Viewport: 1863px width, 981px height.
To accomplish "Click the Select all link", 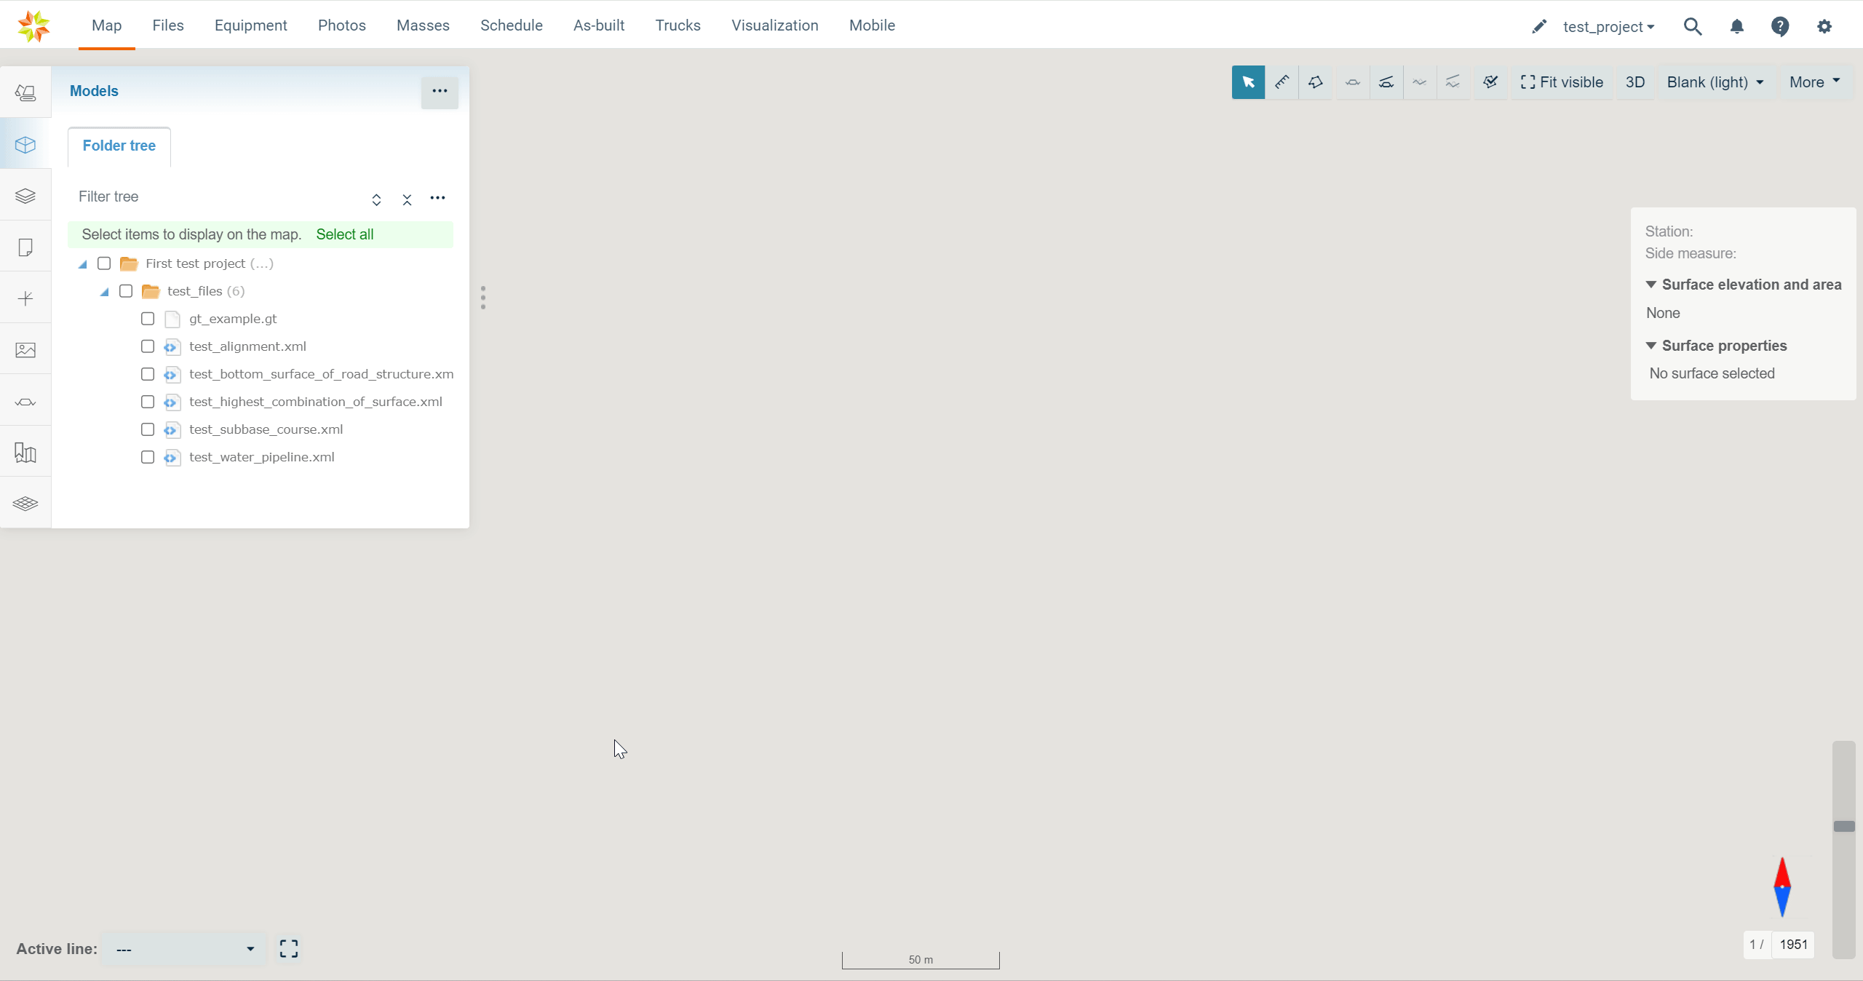I will (x=344, y=234).
